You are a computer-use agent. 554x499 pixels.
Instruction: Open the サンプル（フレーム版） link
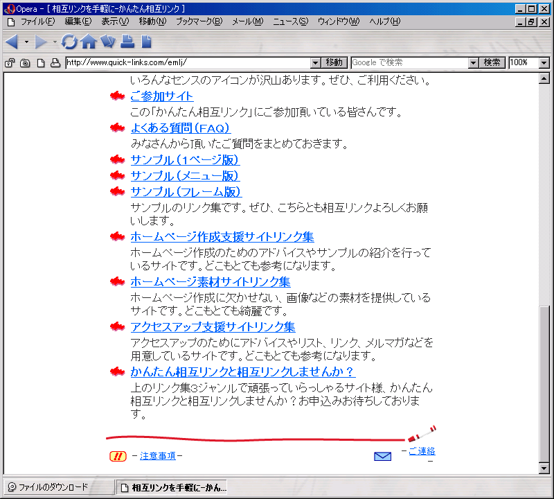(186, 192)
